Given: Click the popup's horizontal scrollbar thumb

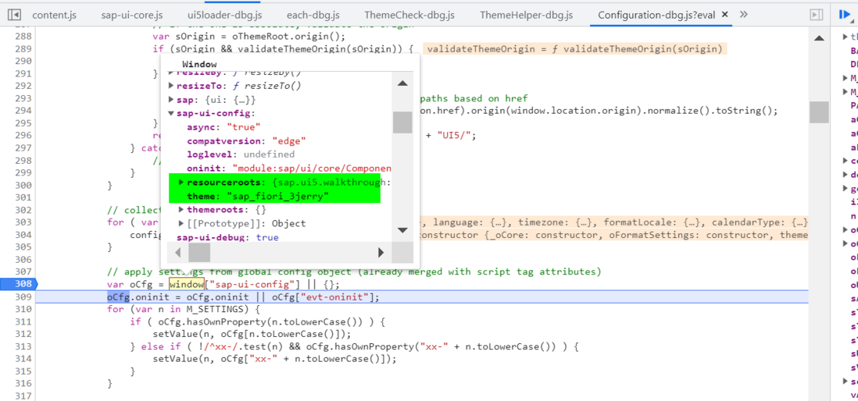Looking at the screenshot, I should click(199, 253).
